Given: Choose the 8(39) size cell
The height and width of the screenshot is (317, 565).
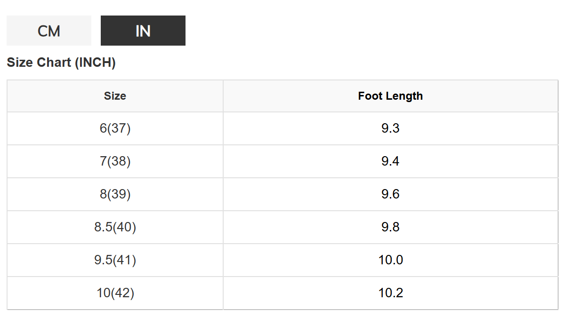Looking at the screenshot, I should click(x=115, y=194).
